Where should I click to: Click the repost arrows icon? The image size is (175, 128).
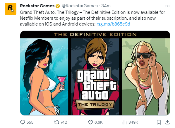point(56,122)
